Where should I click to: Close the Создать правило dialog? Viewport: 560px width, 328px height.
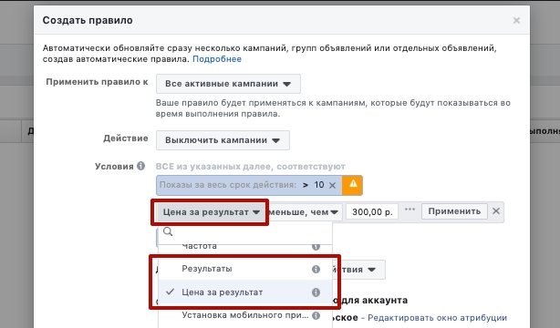516,21
